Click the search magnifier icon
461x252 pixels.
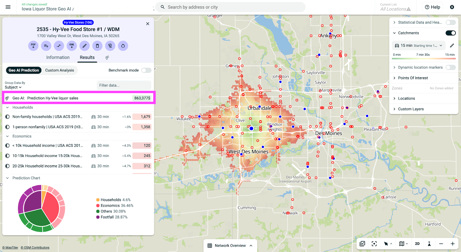163,7
